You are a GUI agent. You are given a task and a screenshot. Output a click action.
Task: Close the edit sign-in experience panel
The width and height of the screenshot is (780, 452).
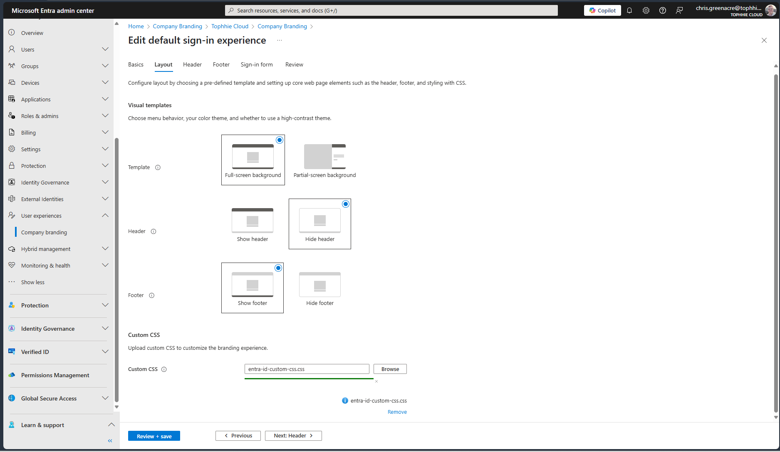[764, 40]
